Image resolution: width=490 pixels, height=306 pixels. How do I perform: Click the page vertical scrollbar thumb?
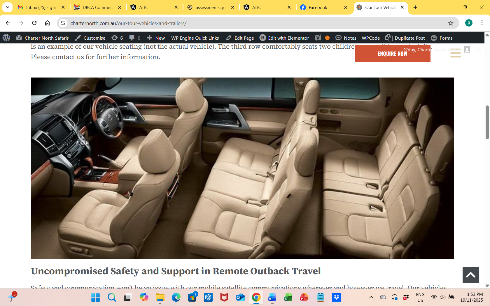click(487, 122)
